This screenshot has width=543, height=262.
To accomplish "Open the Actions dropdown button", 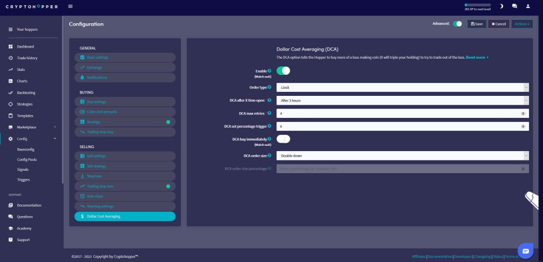I will coord(522,24).
